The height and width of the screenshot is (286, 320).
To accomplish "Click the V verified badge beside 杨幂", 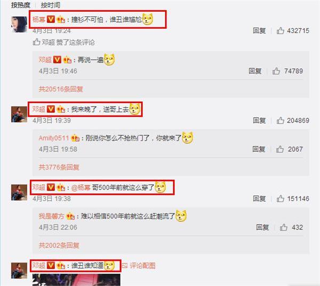I will tap(51, 19).
